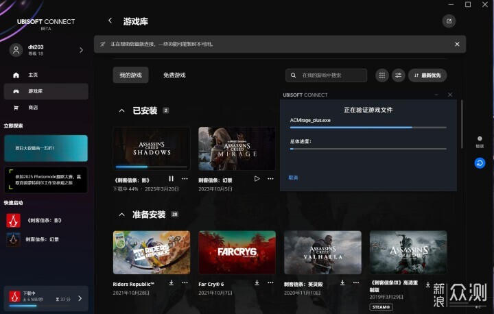Expand the dhl203 account chevron
Screen dimensions: 494x314
point(81,50)
